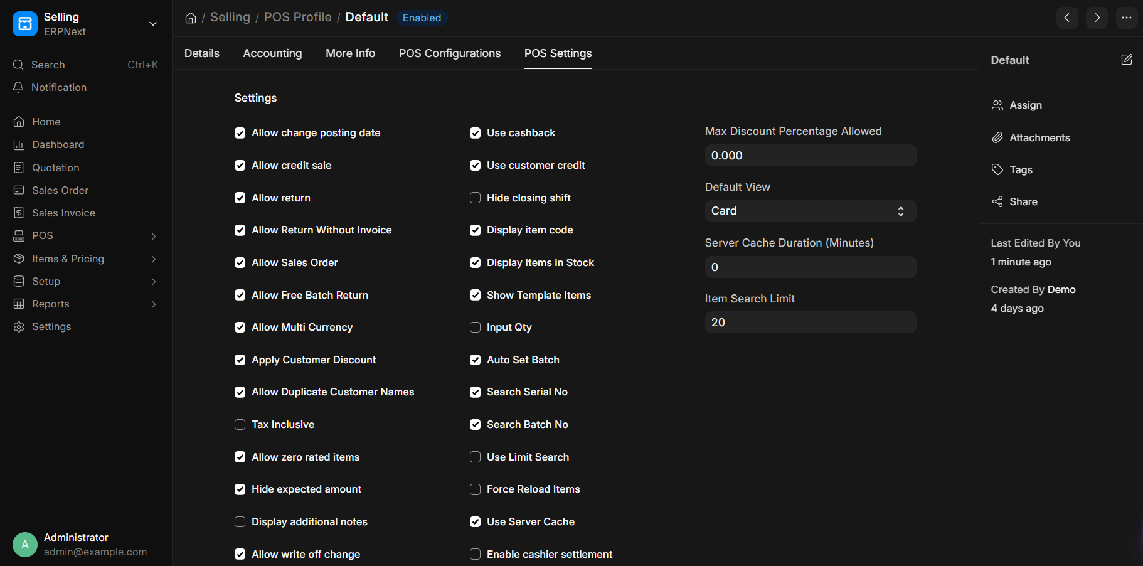1143x566 pixels.
Task: Open the three-dot more options menu
Action: 1127,18
